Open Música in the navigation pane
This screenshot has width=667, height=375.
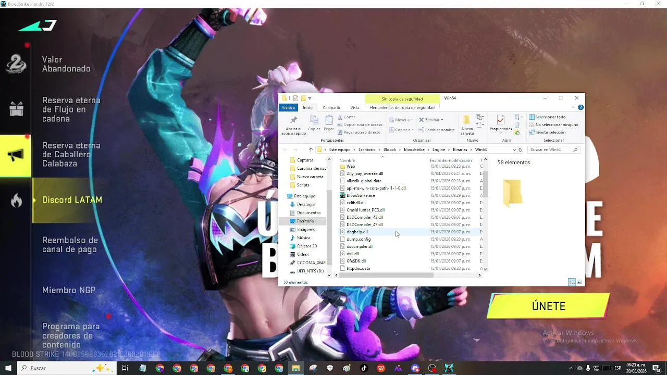point(303,238)
